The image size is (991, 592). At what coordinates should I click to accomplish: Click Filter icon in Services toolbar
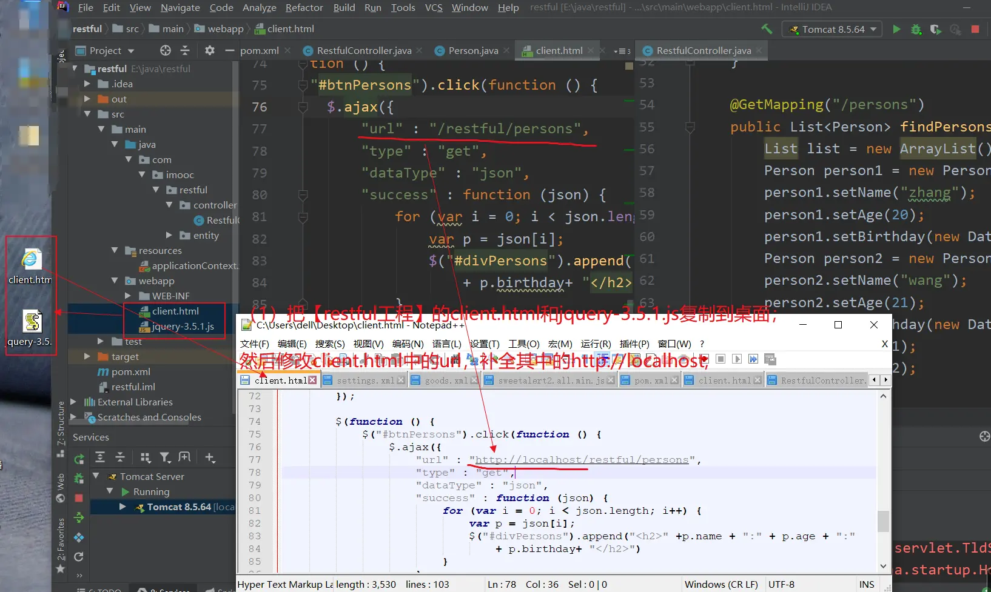[165, 457]
